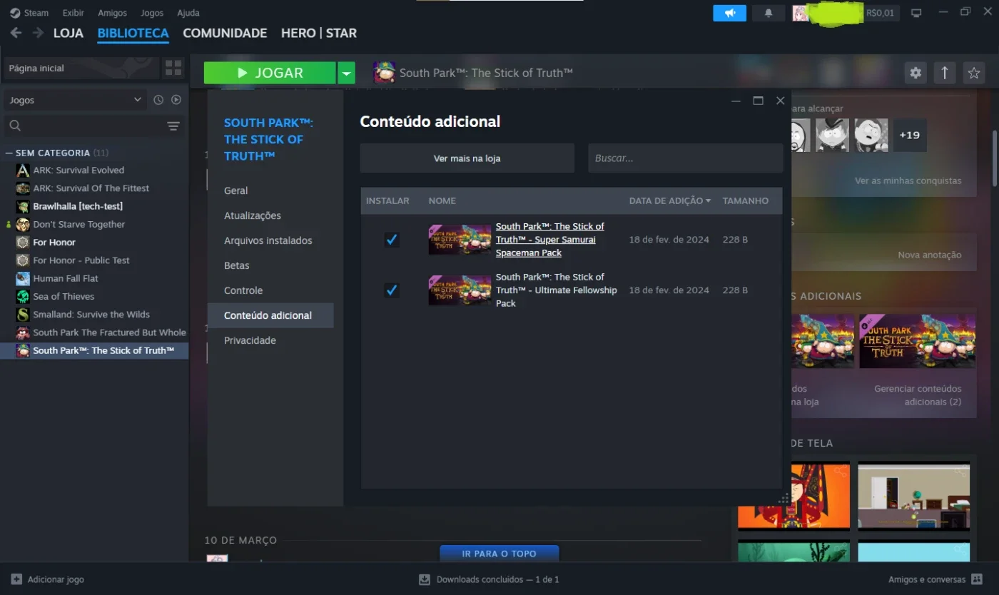999x595 pixels.
Task: Click the green Jogar button
Action: coord(270,73)
